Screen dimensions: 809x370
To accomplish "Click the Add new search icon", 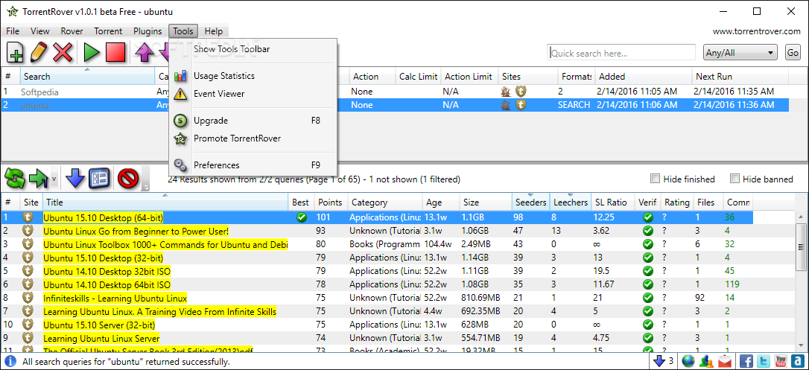I will coord(15,53).
